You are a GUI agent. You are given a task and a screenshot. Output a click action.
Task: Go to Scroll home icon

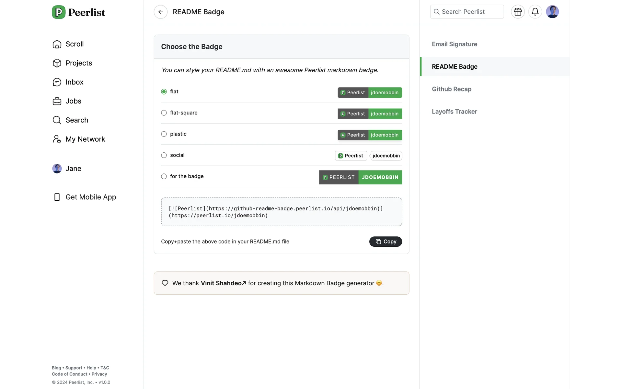57,44
